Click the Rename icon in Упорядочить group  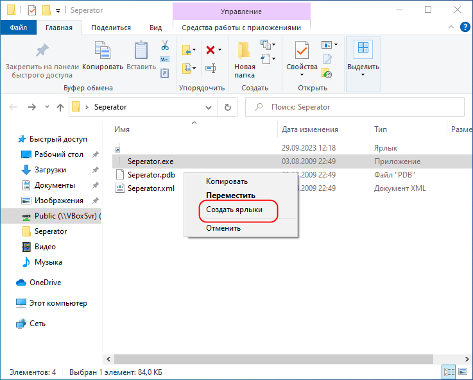pos(210,68)
